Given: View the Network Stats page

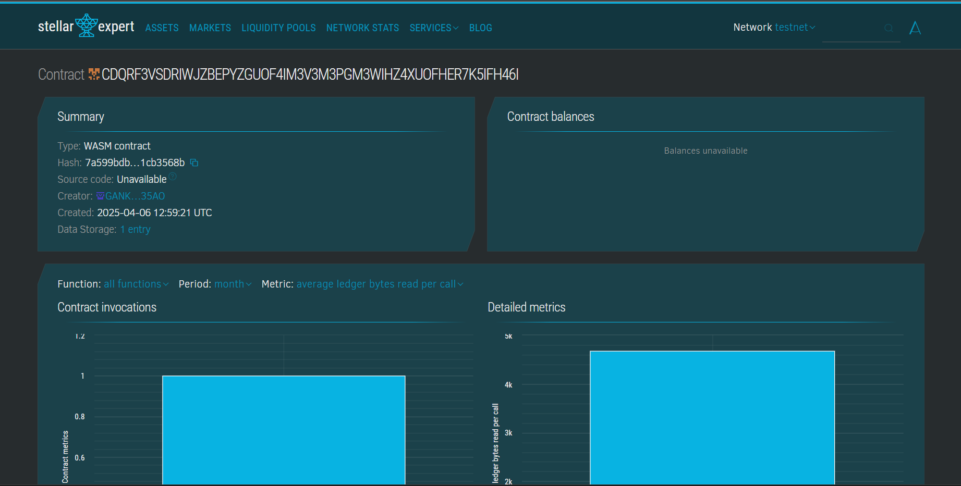Looking at the screenshot, I should pos(362,28).
